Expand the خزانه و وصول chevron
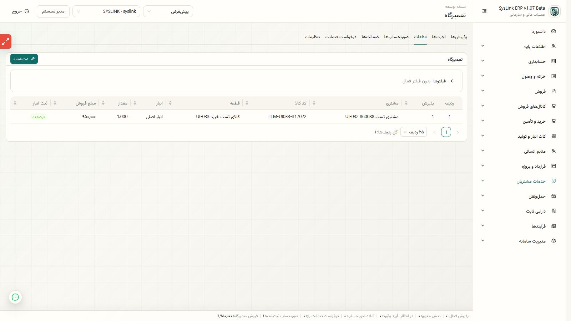The height and width of the screenshot is (321, 571). (482, 76)
